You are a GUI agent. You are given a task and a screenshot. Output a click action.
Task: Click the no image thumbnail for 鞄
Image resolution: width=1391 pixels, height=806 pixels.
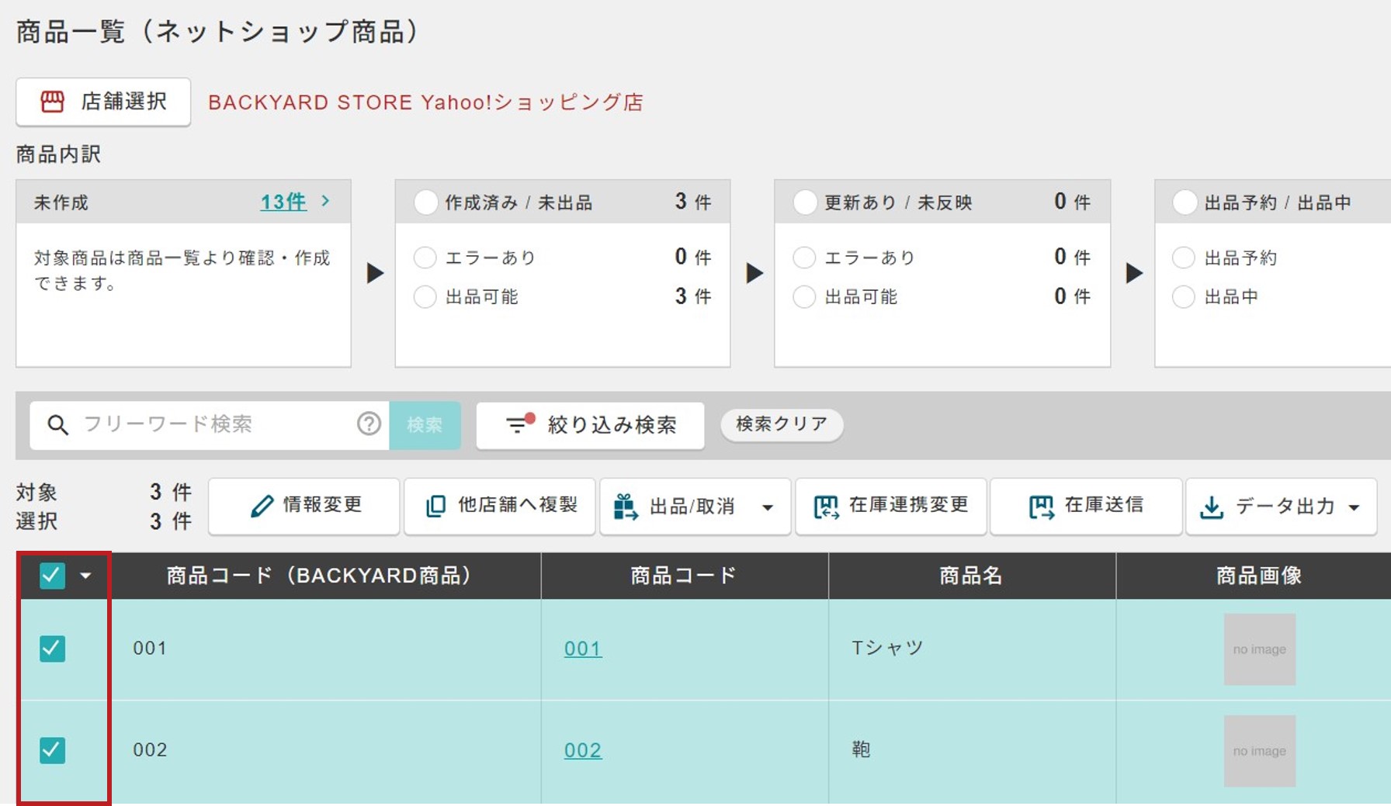click(x=1259, y=751)
